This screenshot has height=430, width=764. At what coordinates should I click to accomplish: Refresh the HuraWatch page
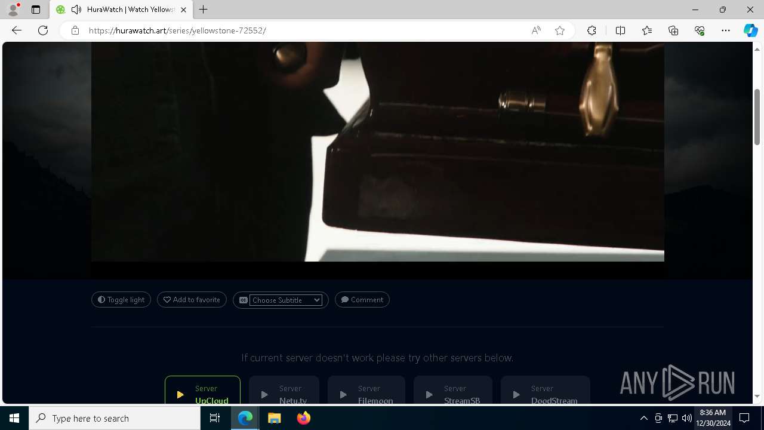[x=43, y=30]
